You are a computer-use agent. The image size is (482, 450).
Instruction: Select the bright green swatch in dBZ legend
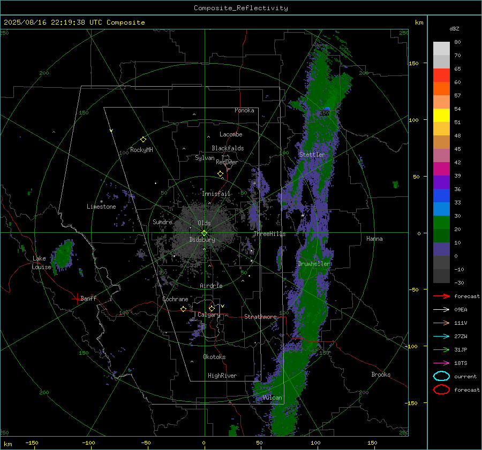[441, 223]
